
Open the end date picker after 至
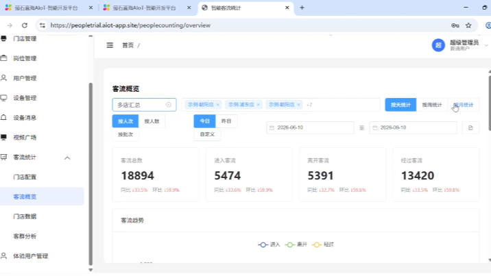pos(413,127)
